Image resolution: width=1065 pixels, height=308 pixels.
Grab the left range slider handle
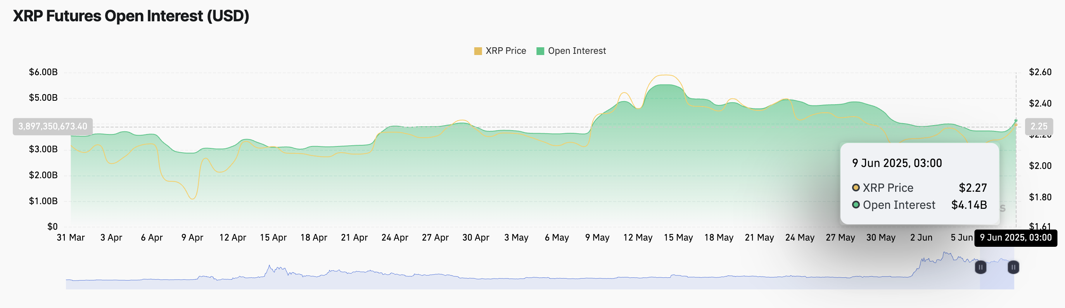coord(980,267)
